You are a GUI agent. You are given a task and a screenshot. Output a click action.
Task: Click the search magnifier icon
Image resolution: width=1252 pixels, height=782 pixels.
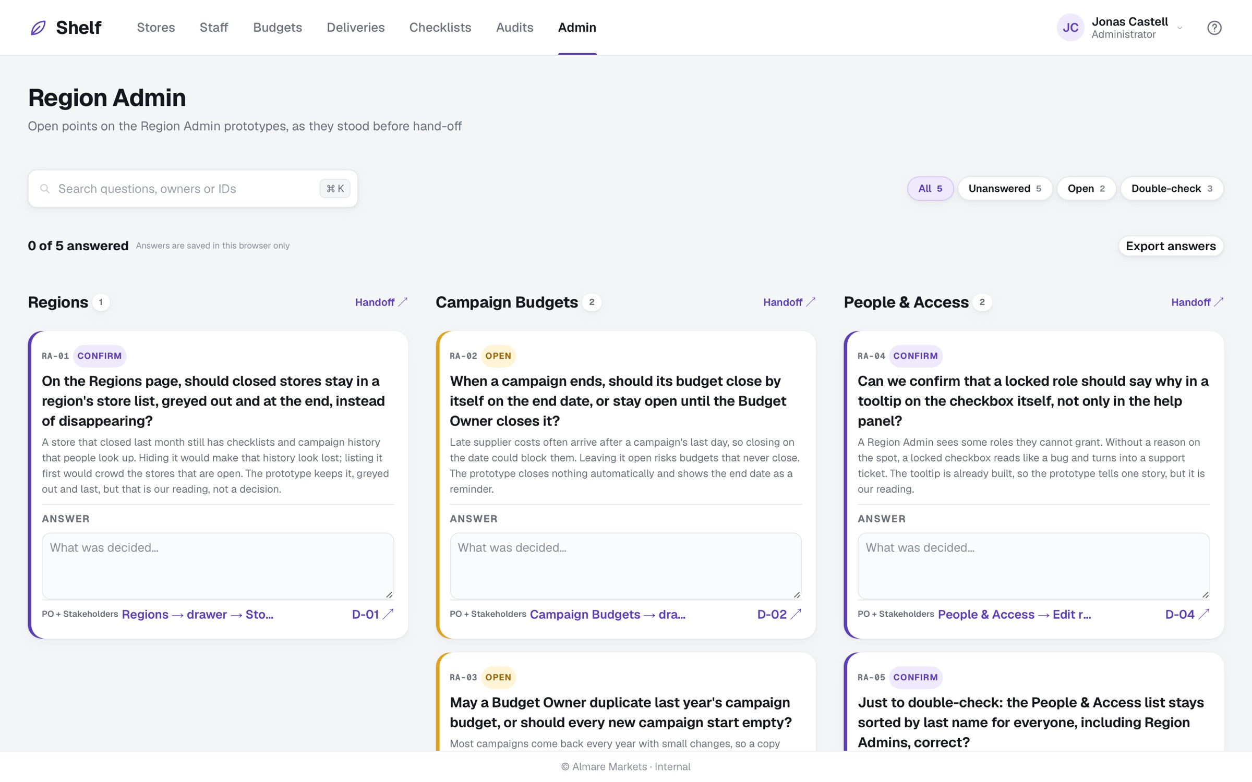(x=45, y=189)
